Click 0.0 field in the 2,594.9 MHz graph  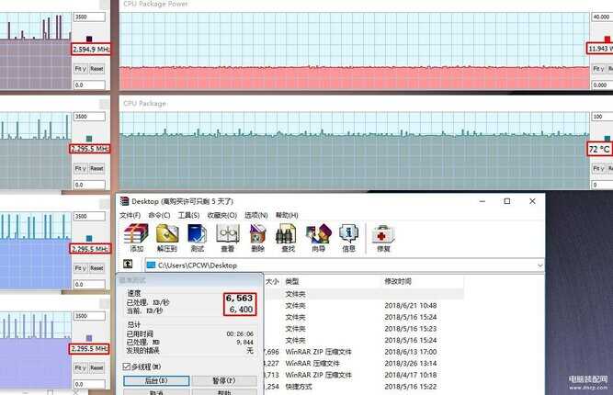tap(89, 85)
